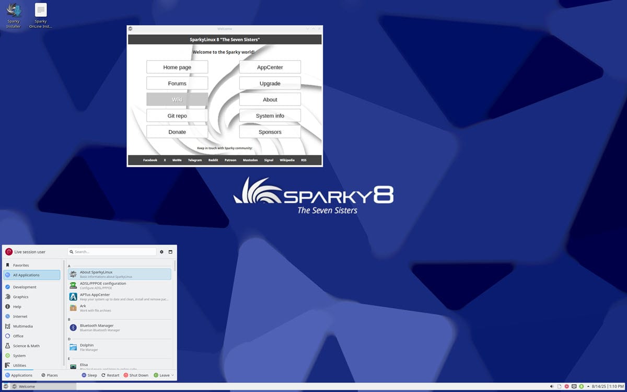This screenshot has width=627, height=392.
Task: Open the X community link
Action: (x=165, y=160)
